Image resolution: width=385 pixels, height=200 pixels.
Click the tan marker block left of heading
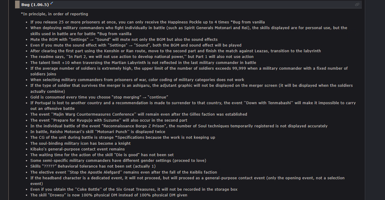[x=17, y=5]
